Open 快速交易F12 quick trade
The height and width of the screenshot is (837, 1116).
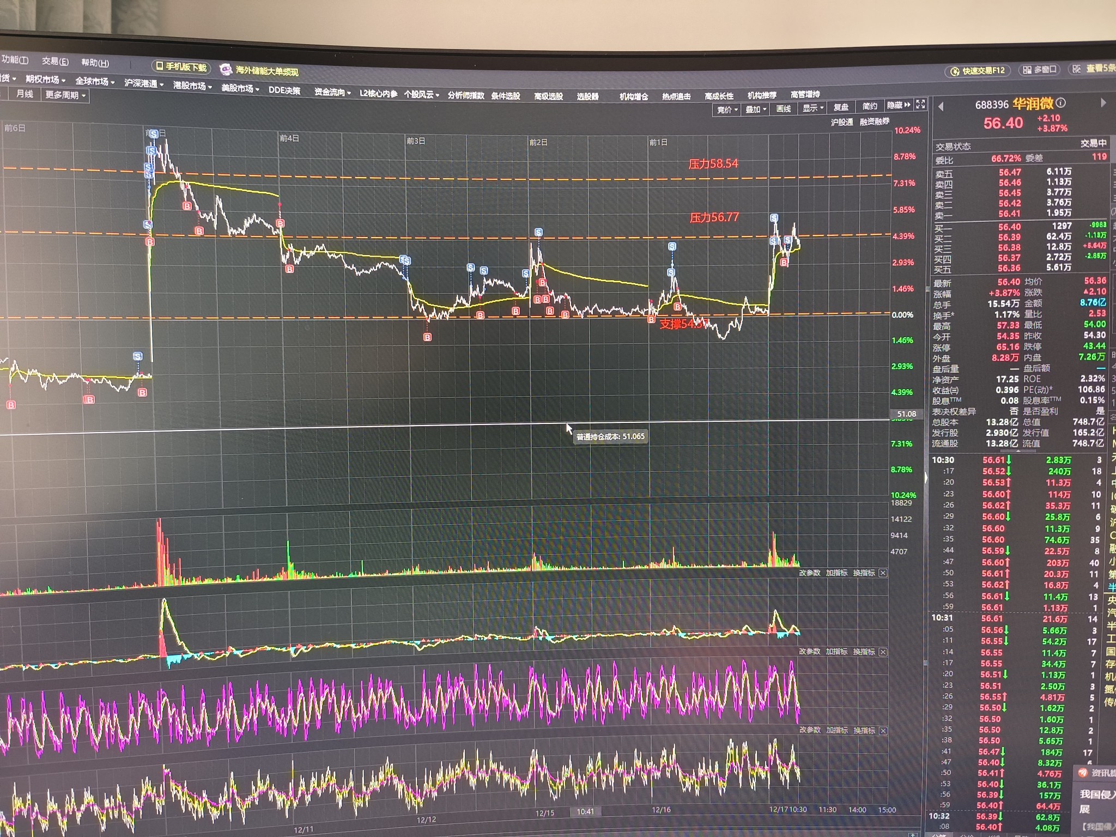tap(978, 71)
